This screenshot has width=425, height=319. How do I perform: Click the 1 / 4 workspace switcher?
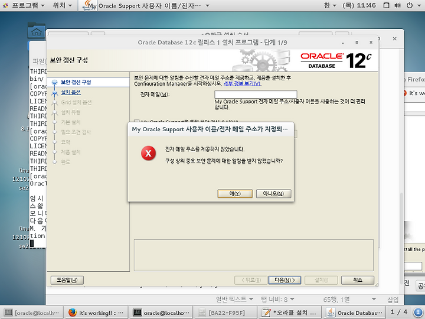[x=398, y=312]
